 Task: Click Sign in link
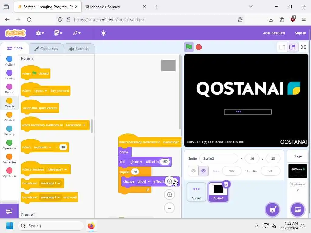pos(300,33)
